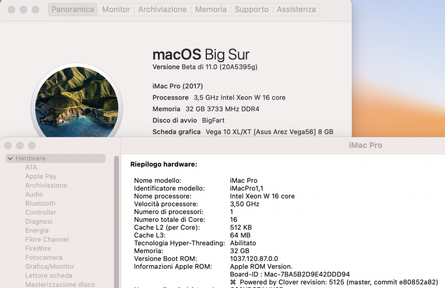Zoom the iMac Pro system report window
Viewport: 445px width, 288px height.
32,146
